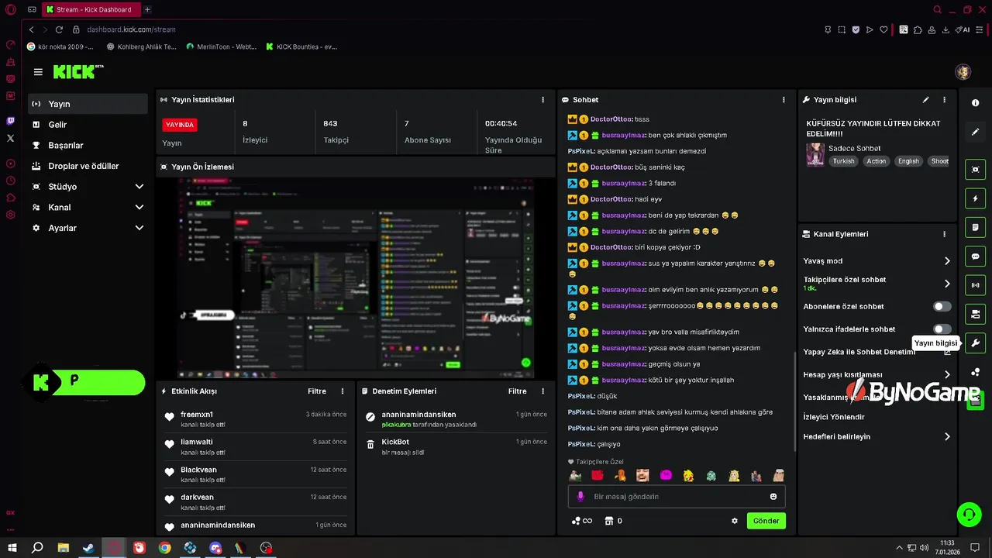
Task: Open Yayın bilgisi panel three-dot menu
Action: click(x=944, y=99)
